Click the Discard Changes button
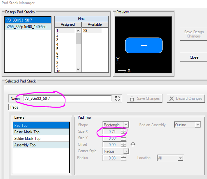The width and height of the screenshot is (207, 179). (186, 98)
